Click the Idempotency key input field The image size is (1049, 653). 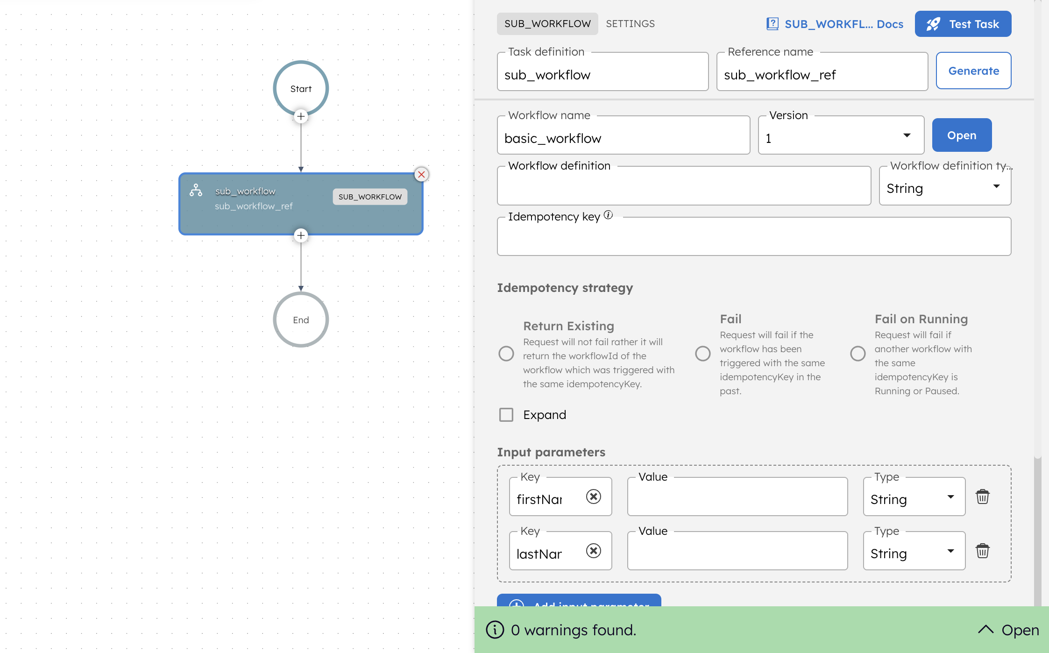pos(753,237)
